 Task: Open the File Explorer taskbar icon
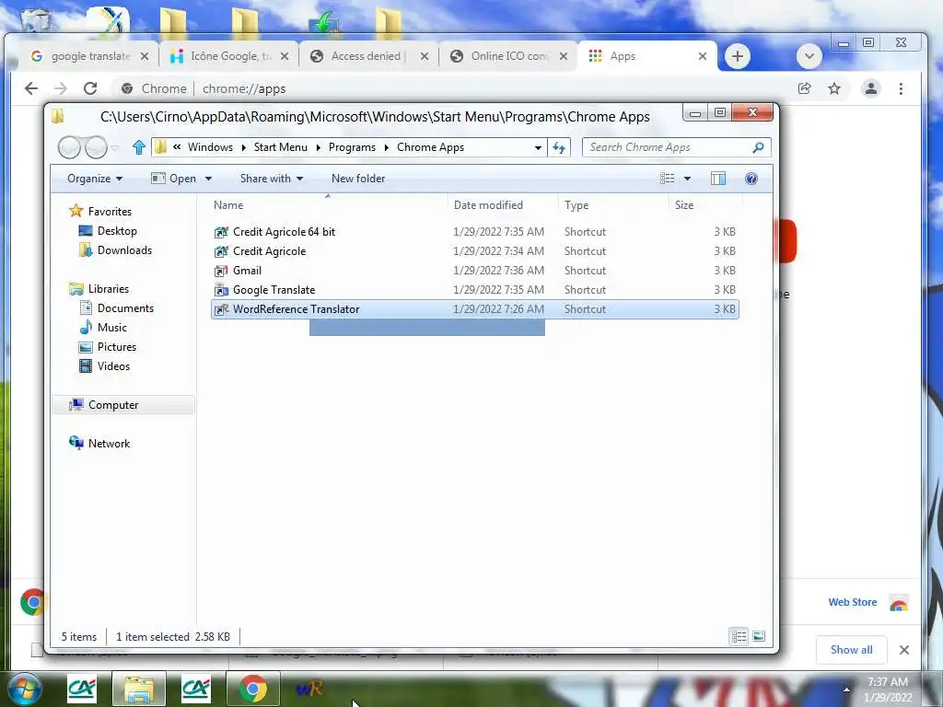(139, 689)
